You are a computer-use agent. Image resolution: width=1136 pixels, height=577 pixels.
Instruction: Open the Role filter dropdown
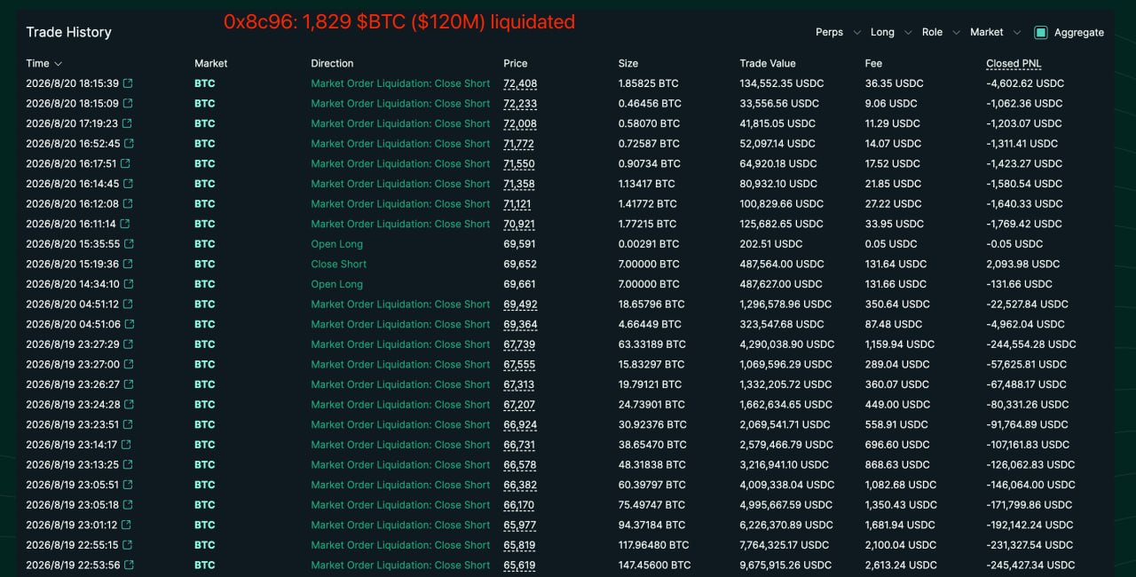[x=941, y=32]
